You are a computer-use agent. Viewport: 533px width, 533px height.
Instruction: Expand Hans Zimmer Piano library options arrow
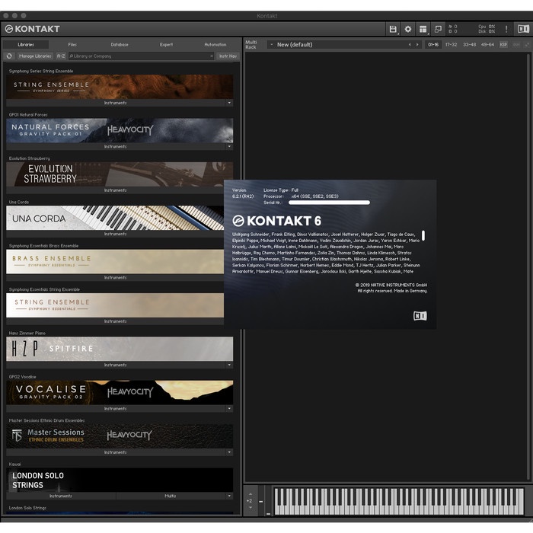click(x=229, y=365)
